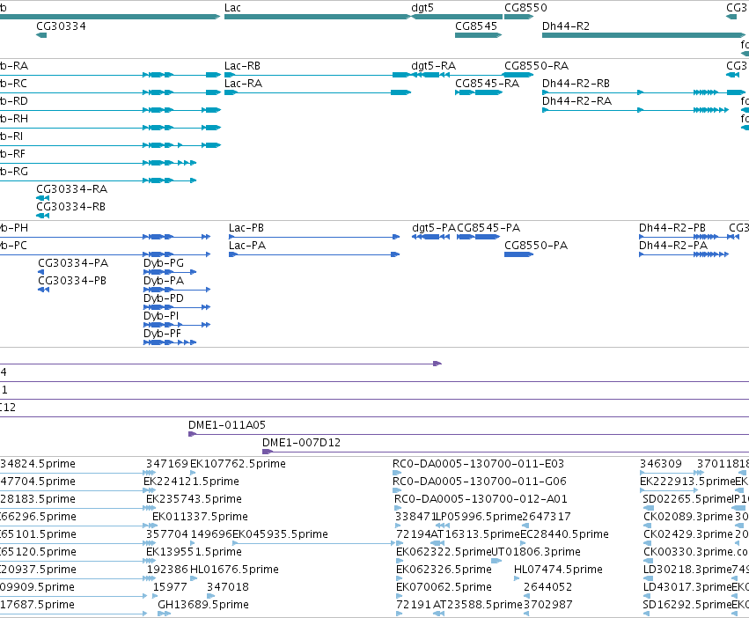Select protein Lac-PB
Image resolution: width=749 pixels, height=618 pixels.
(x=314, y=237)
